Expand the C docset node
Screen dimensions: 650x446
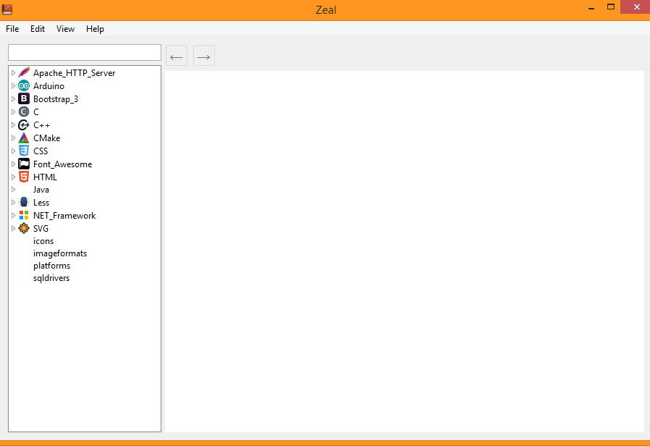(x=13, y=112)
